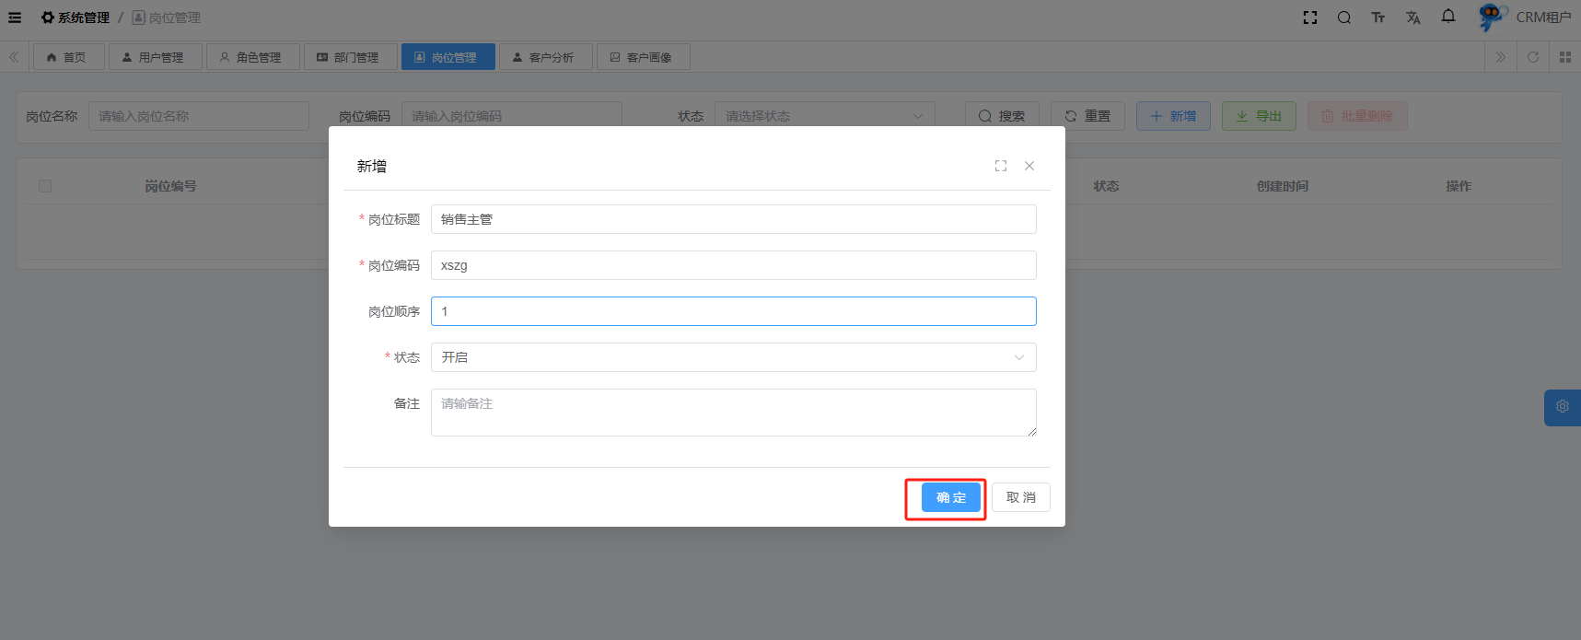Open the global search magnifier icon
The image size is (1581, 640).
[1343, 17]
